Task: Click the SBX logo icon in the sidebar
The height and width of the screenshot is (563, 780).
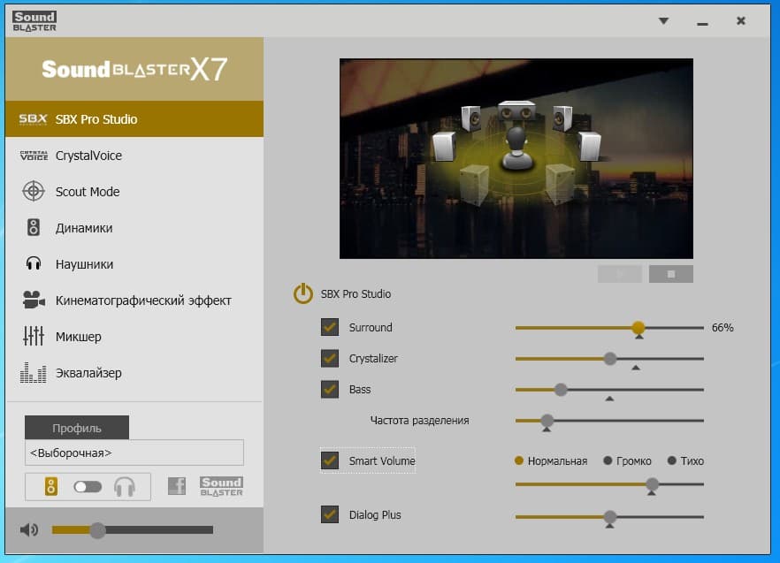Action: 33,119
